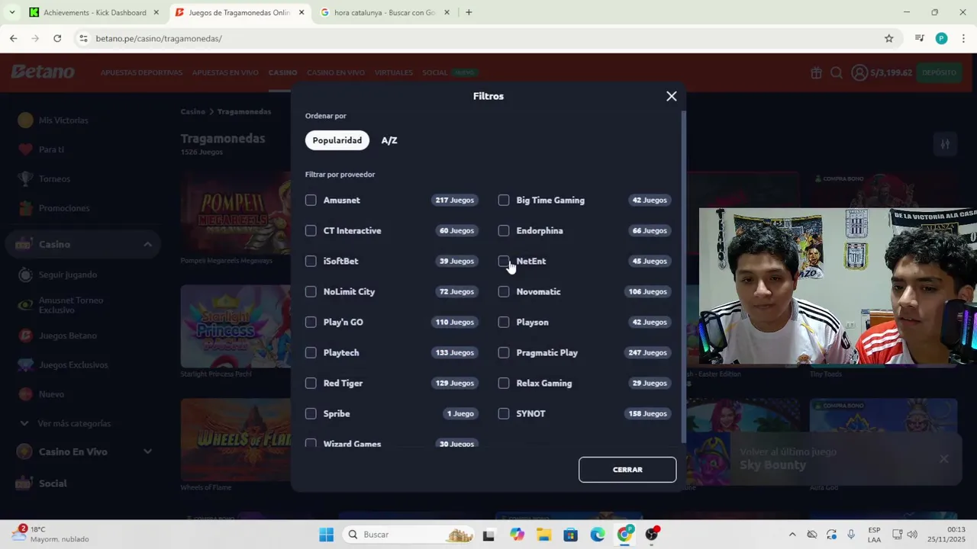Open APUESTAS EN VIVO menu
Screen dimensions: 977x549
pyautogui.click(x=225, y=72)
